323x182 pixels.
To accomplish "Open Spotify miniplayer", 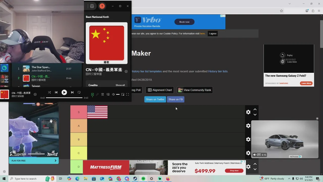I will [123, 94].
